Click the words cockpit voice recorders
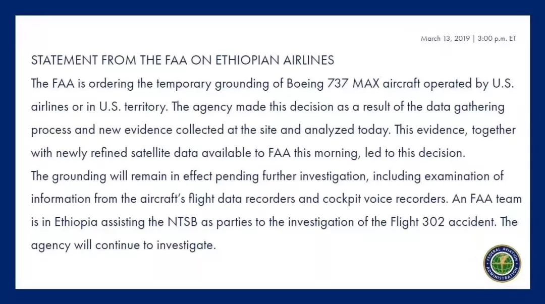Screen dimensions: 545x304 click(385, 199)
